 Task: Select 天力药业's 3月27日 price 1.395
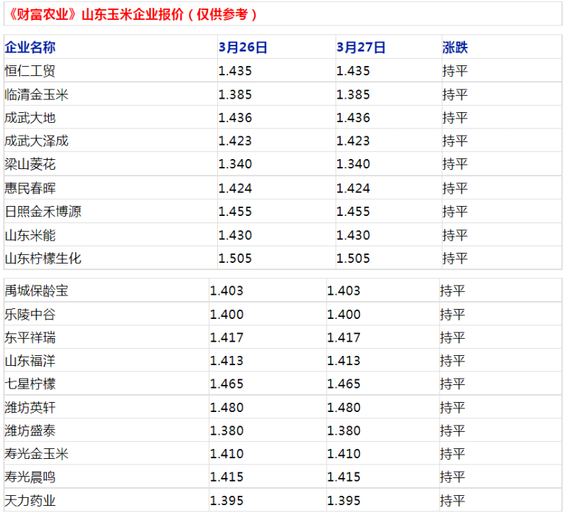(x=344, y=501)
